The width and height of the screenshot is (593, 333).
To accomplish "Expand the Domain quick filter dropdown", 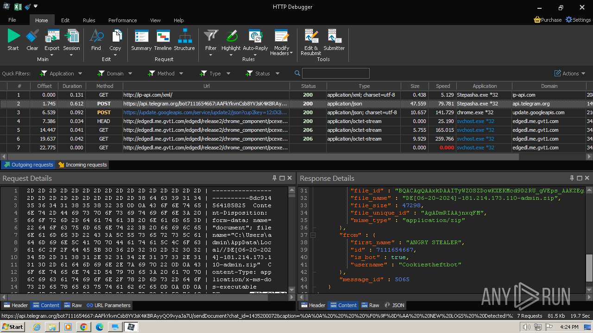I will coord(130,74).
